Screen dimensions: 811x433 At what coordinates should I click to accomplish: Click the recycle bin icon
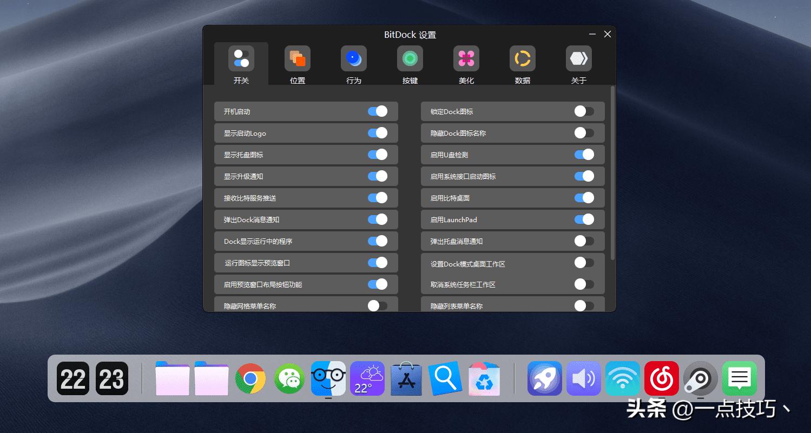click(x=484, y=378)
